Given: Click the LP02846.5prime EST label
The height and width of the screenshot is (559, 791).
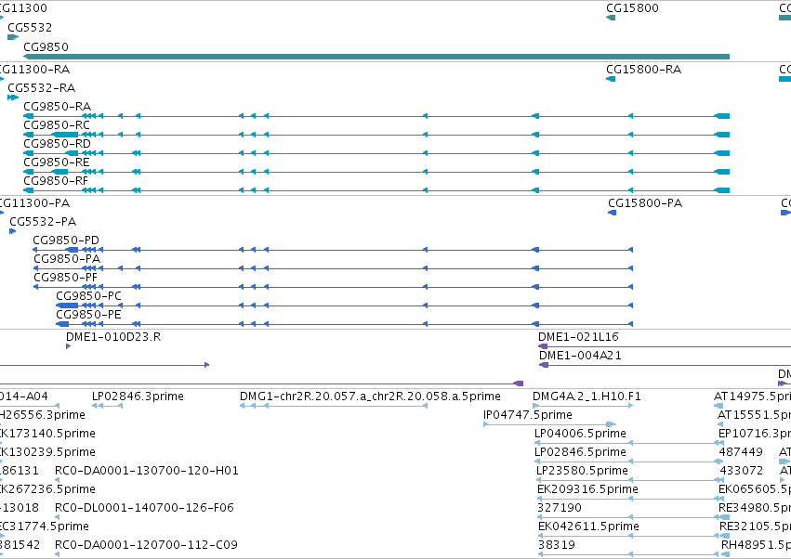Looking at the screenshot, I should click(x=580, y=452).
